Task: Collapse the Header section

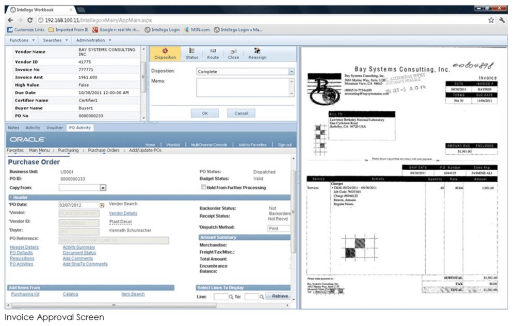Action: [x=11, y=198]
